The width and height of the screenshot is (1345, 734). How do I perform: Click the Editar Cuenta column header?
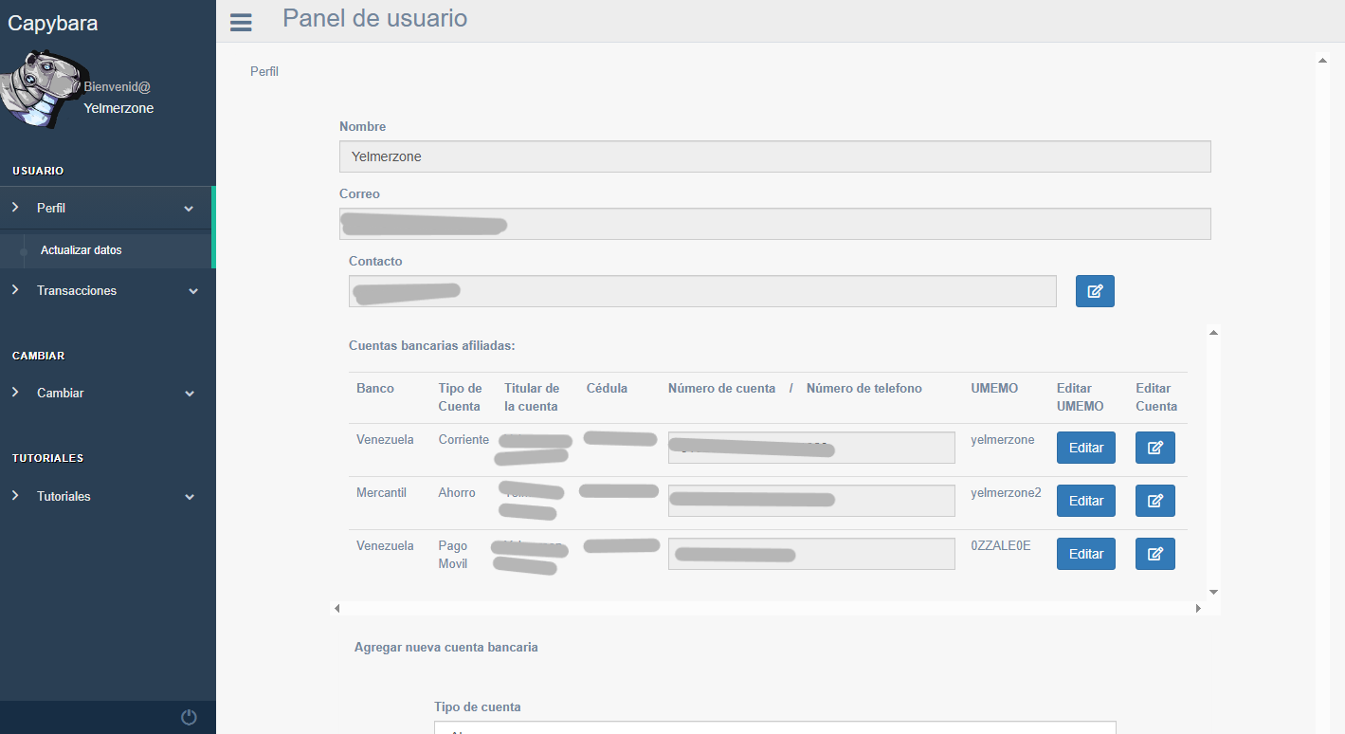[x=1156, y=397]
